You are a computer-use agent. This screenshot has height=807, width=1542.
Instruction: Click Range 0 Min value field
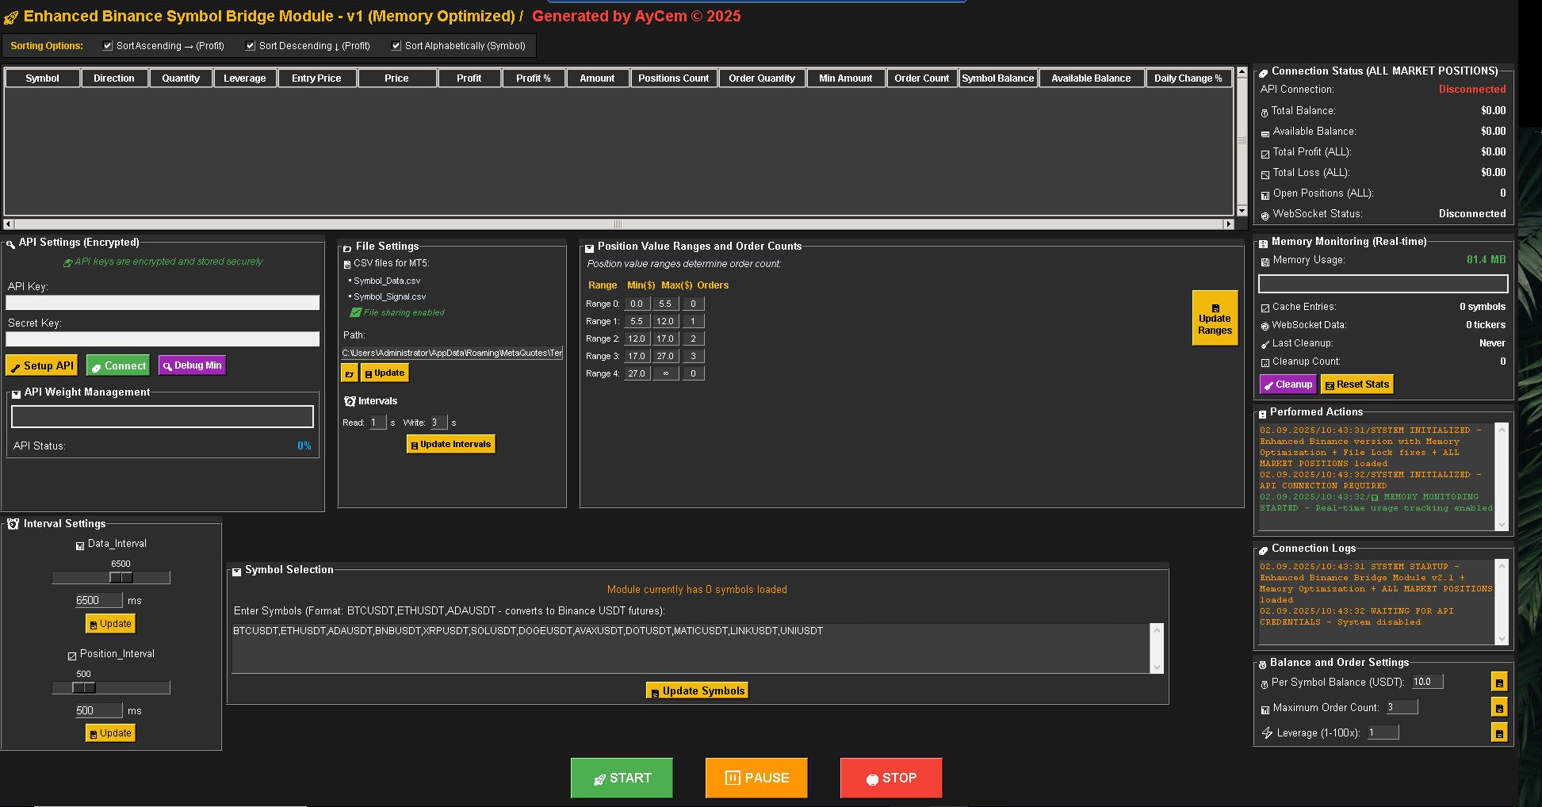pyautogui.click(x=637, y=304)
